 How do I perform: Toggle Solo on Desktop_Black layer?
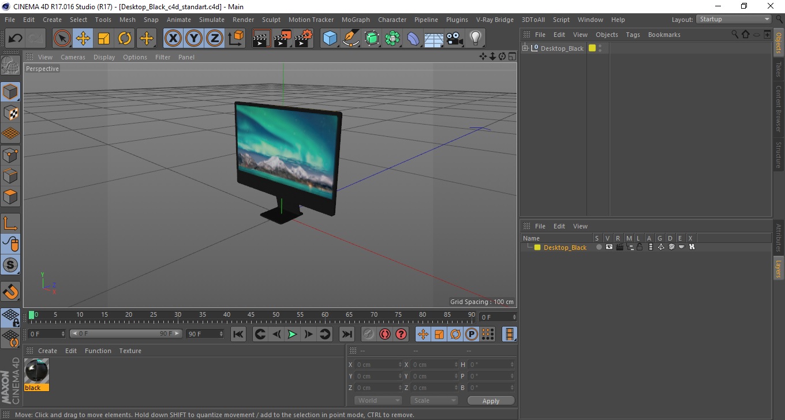(x=599, y=247)
